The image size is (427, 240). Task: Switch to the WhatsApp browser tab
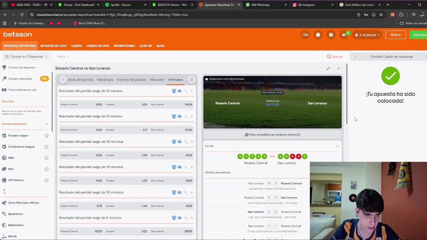pos(266,5)
